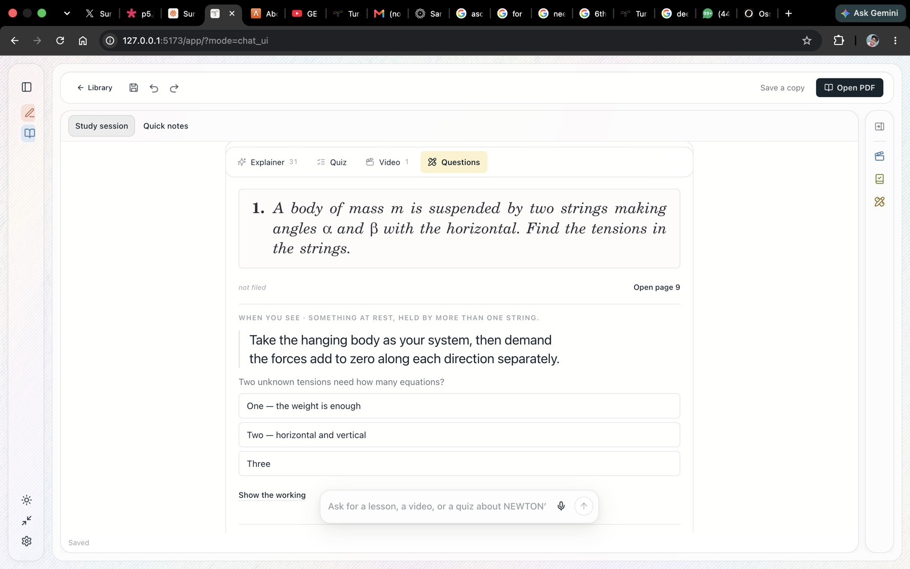Open the Explainer tab

point(267,162)
